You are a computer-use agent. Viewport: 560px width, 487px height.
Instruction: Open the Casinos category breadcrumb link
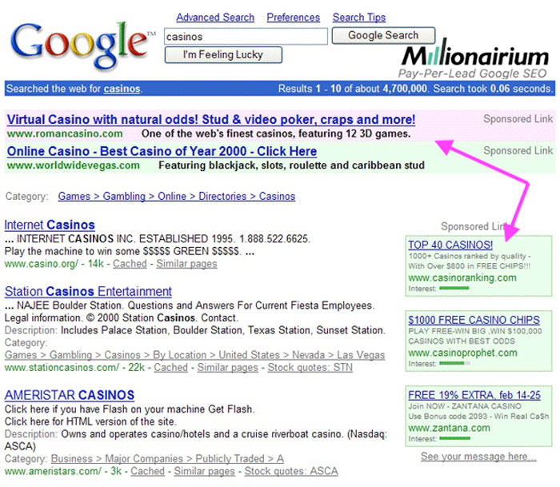(277, 197)
